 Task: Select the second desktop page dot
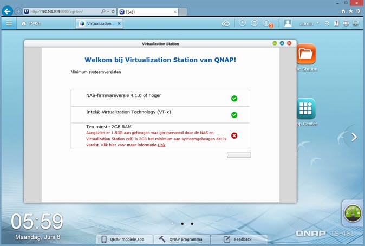[182, 224]
